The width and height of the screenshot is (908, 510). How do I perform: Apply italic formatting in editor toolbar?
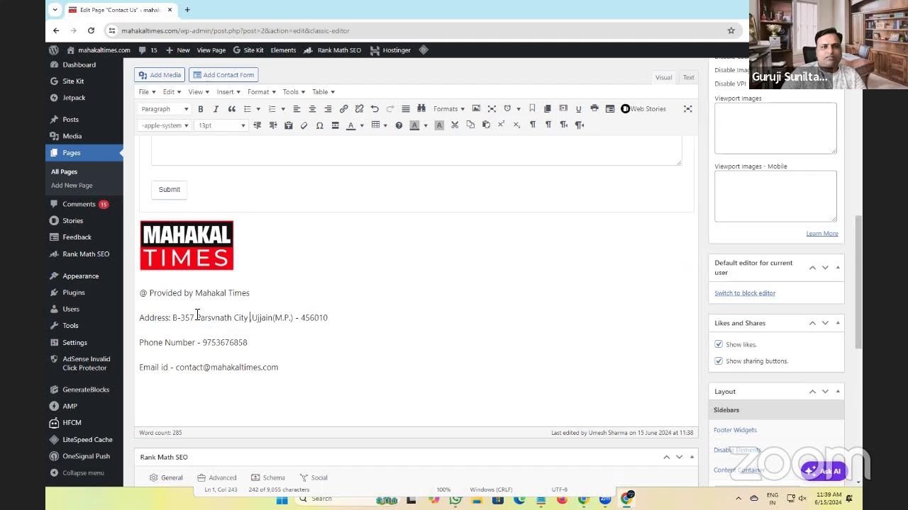tap(216, 109)
